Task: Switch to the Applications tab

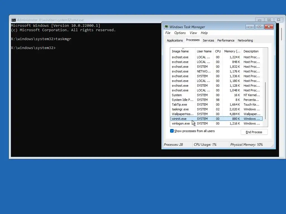Action: click(x=175, y=40)
